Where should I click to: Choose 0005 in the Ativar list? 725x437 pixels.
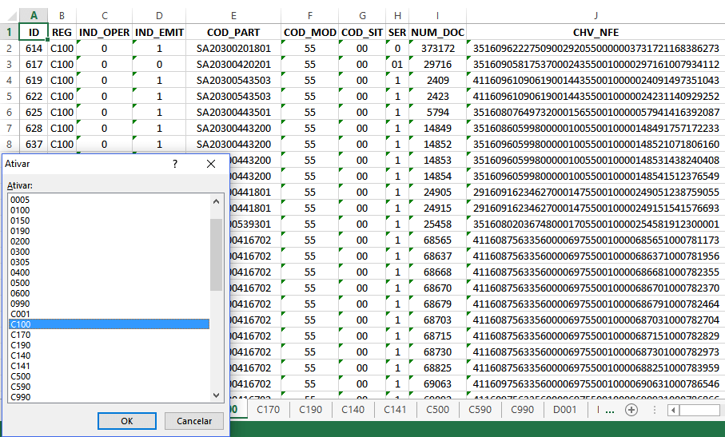click(20, 200)
